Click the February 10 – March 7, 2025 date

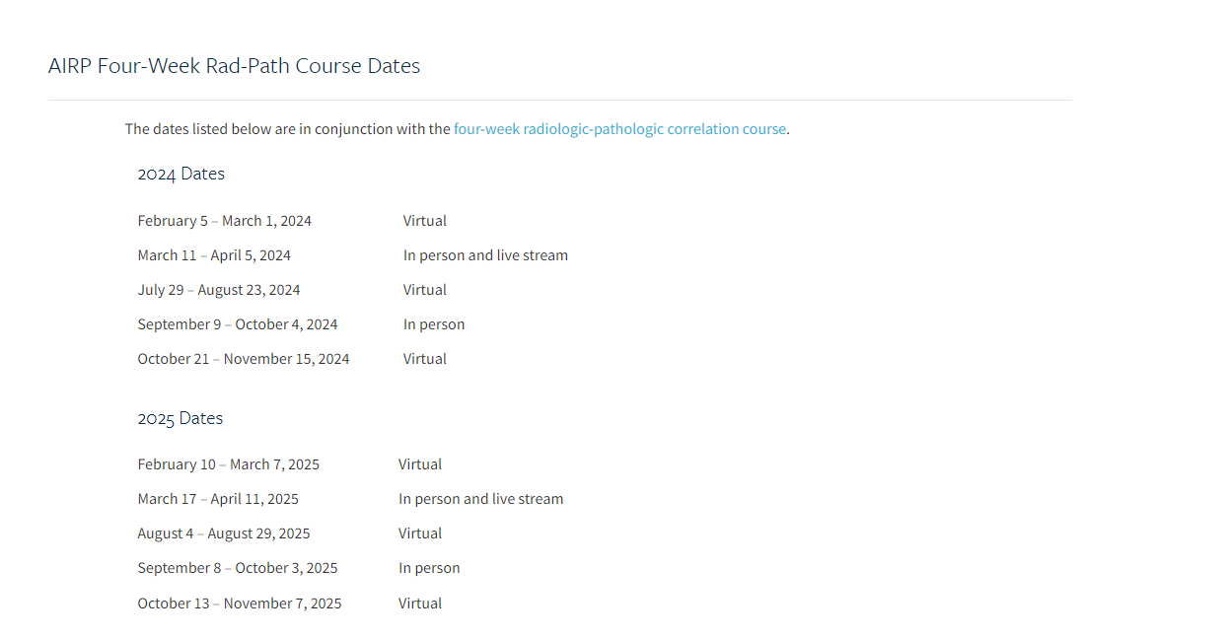coord(228,464)
